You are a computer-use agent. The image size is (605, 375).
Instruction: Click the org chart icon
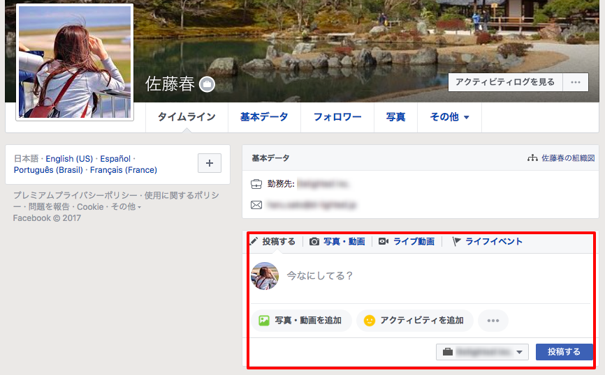[532, 158]
